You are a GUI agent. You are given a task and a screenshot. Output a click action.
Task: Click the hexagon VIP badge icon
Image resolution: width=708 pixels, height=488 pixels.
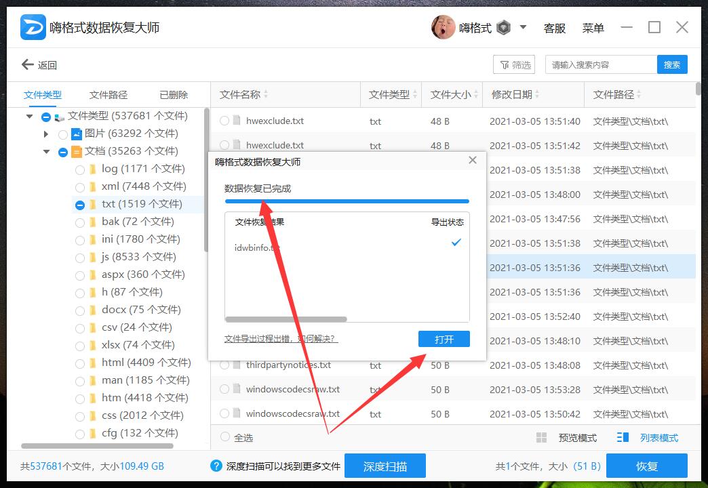point(503,28)
